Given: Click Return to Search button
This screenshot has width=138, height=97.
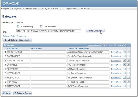Looking at the screenshot, I should (x=22, y=93).
